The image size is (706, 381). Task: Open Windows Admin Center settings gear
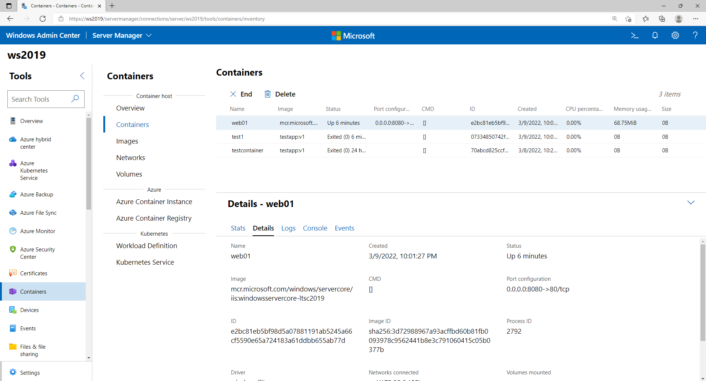point(675,35)
